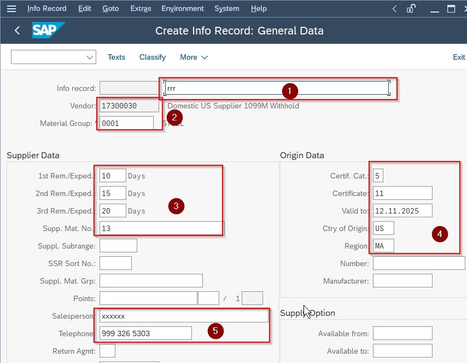Viewport: 467px width, 363px height.
Task: Click the Return Agmt field
Action: tap(107, 351)
